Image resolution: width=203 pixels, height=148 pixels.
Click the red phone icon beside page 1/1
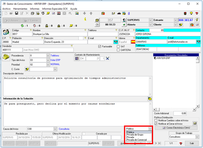click(181, 143)
